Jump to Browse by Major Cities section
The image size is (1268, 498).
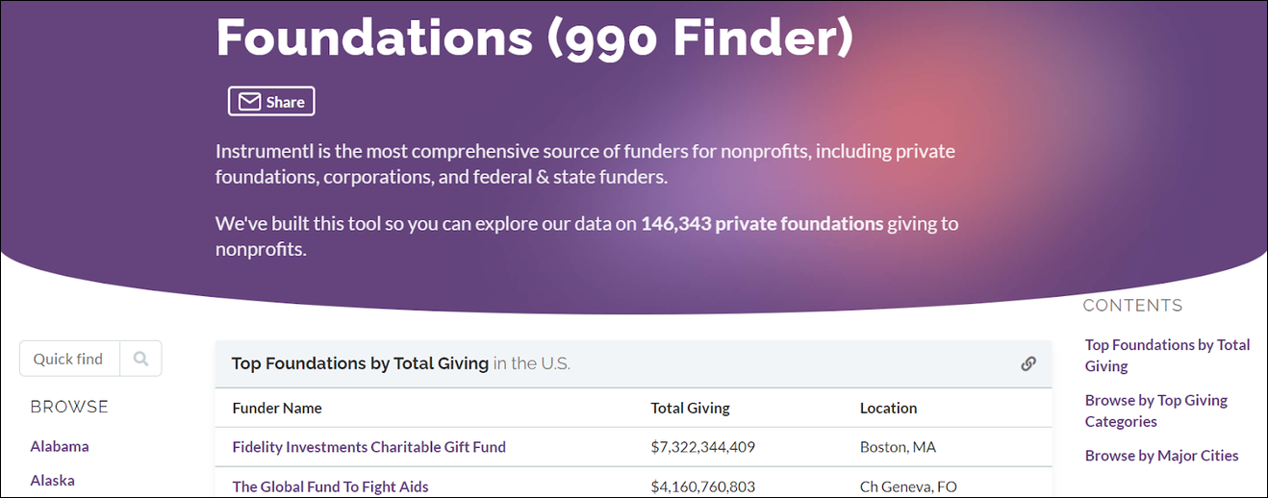[x=1162, y=456]
